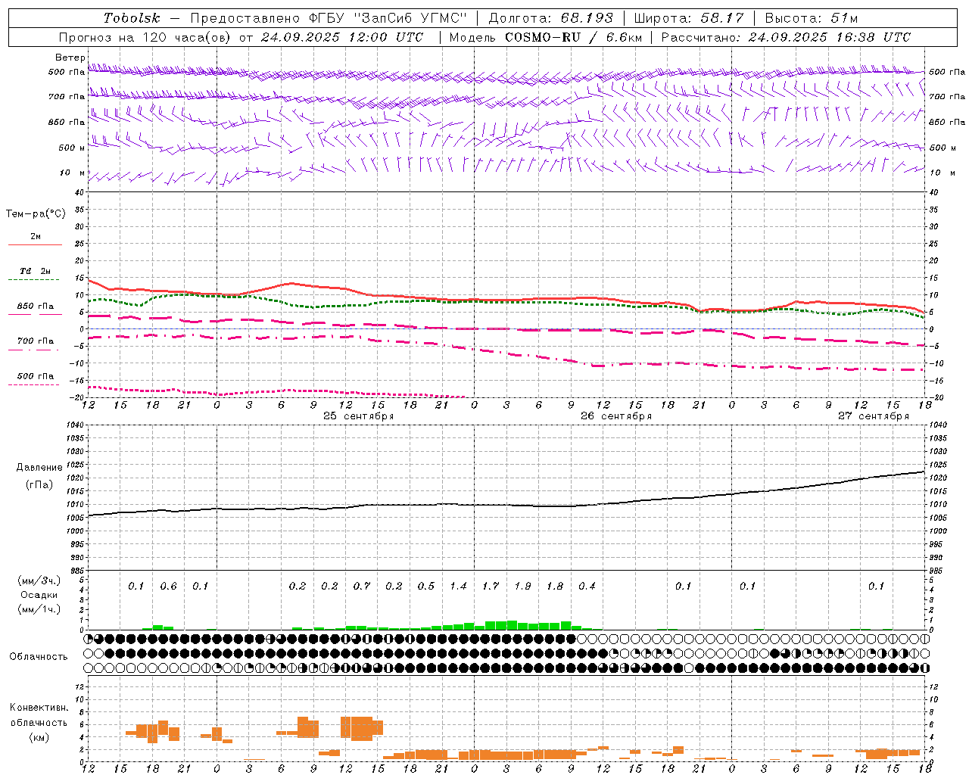Click the peak precipitation value 1.9
The height and width of the screenshot is (775, 969).
coord(522,587)
